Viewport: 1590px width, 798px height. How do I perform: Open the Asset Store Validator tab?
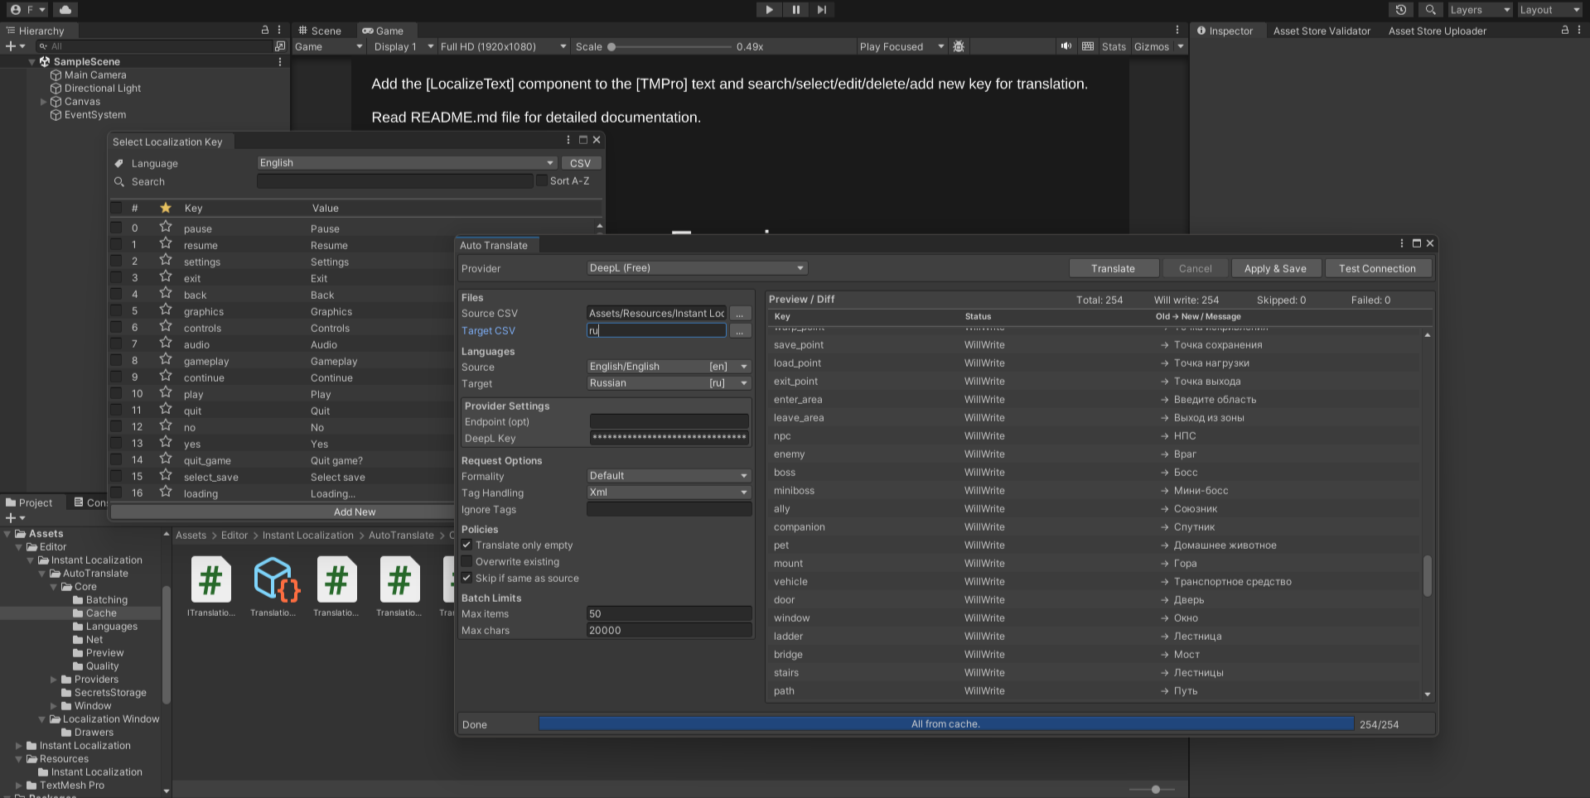coord(1322,31)
